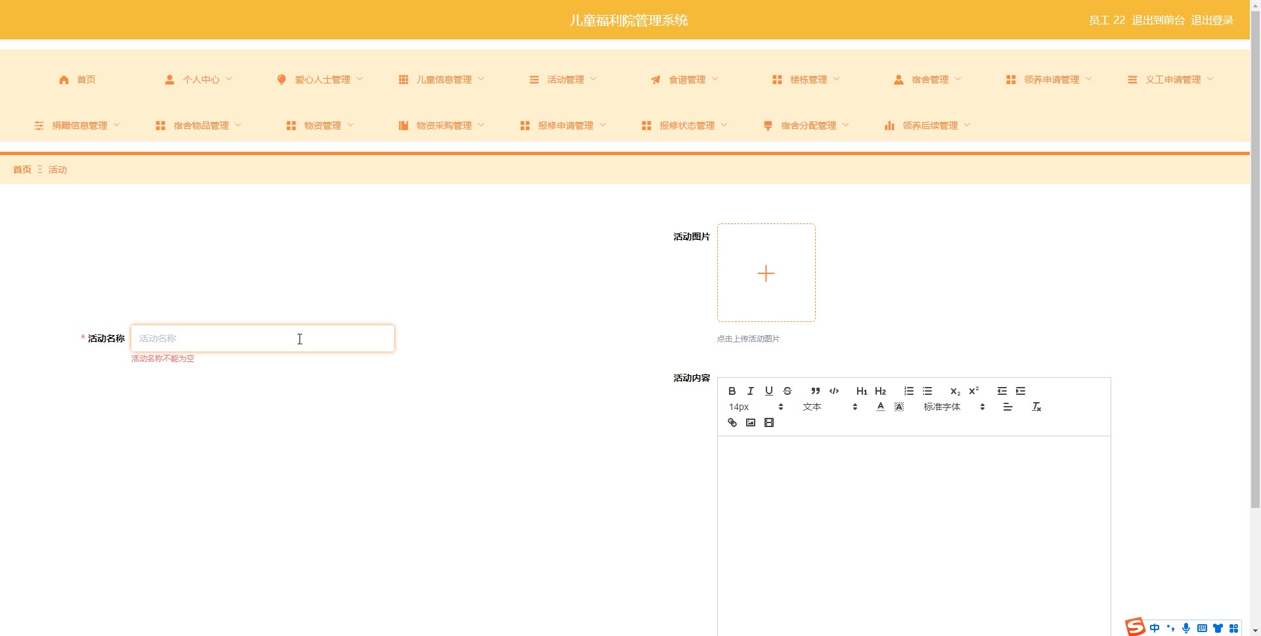This screenshot has width=1261, height=636.
Task: Open the 宿舍管理 menu
Action: point(927,79)
